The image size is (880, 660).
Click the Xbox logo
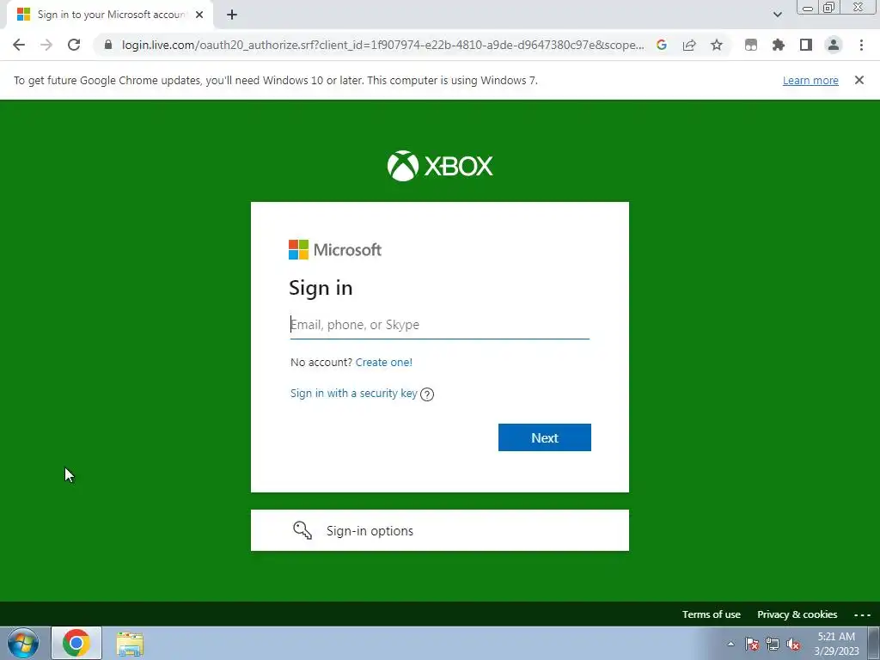point(440,166)
